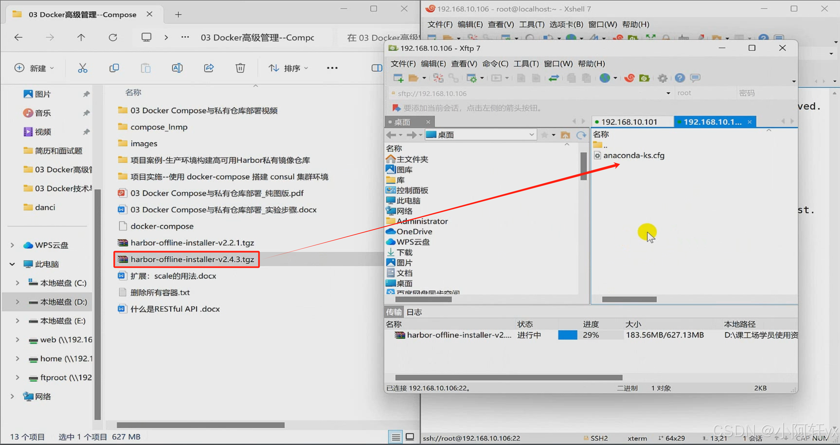Viewport: 840px width, 445px height.
Task: Sort by 名称 column header in File Explorer
Action: (x=133, y=93)
